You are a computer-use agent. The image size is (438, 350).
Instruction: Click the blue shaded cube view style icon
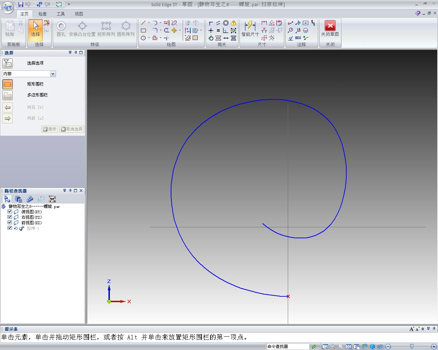click(x=373, y=347)
